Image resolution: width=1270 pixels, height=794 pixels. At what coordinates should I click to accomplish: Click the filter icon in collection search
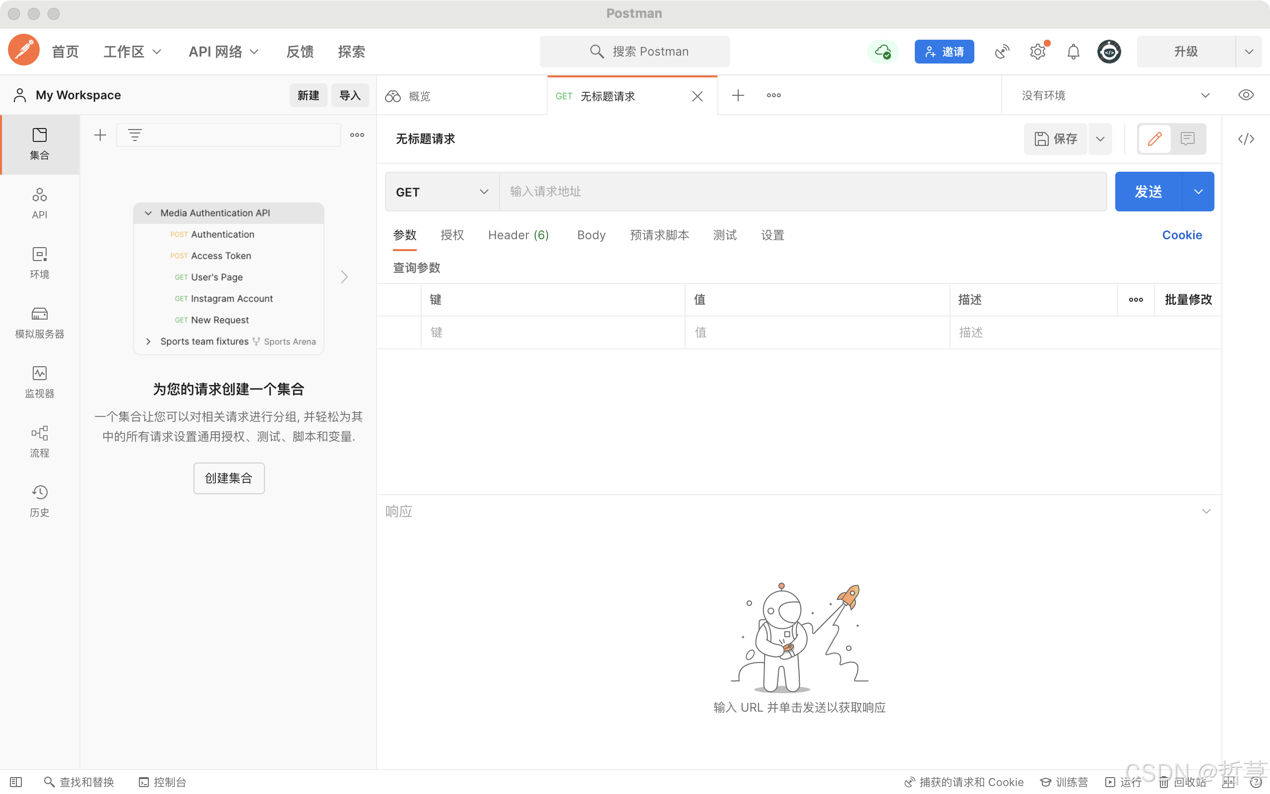pos(135,135)
